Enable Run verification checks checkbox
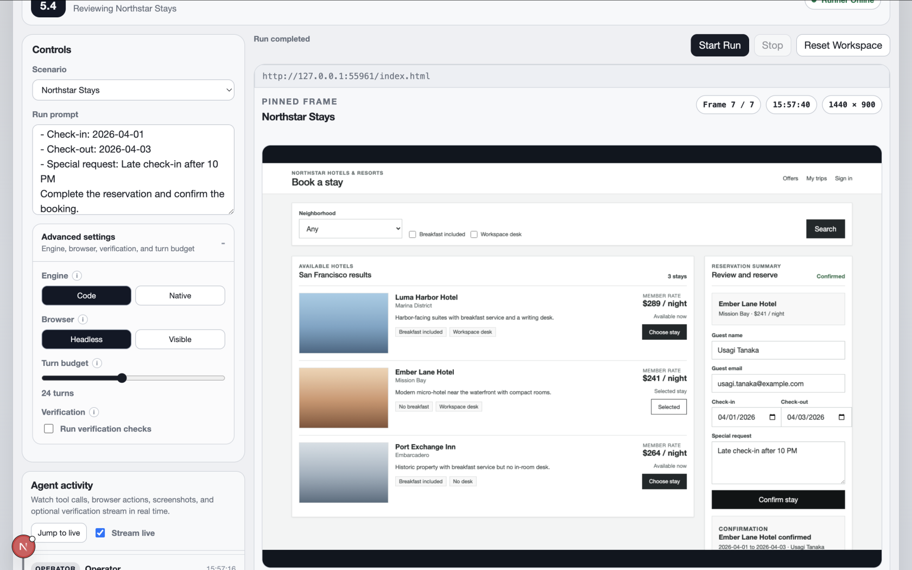The width and height of the screenshot is (912, 570). click(49, 429)
